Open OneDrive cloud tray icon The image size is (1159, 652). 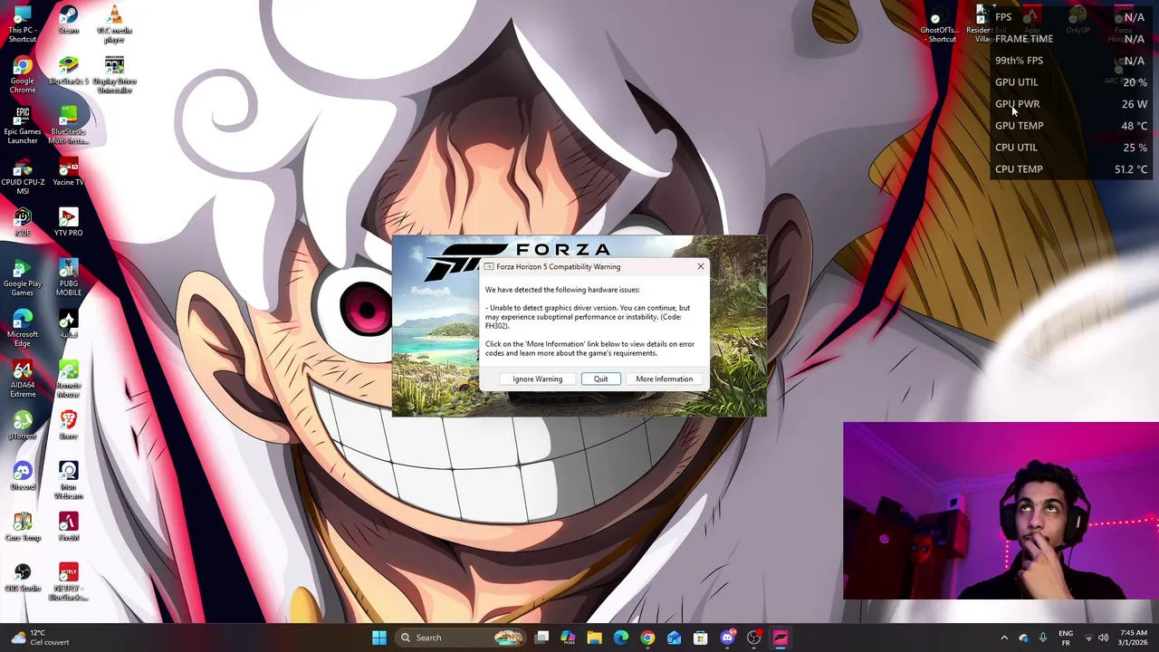[1023, 638]
